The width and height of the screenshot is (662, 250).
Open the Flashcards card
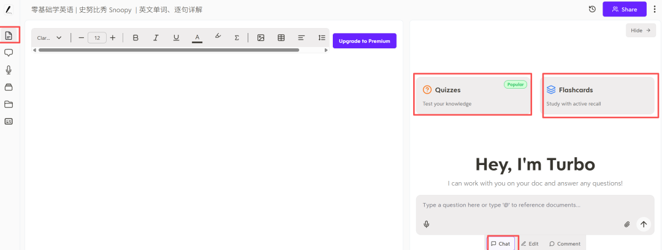599,95
